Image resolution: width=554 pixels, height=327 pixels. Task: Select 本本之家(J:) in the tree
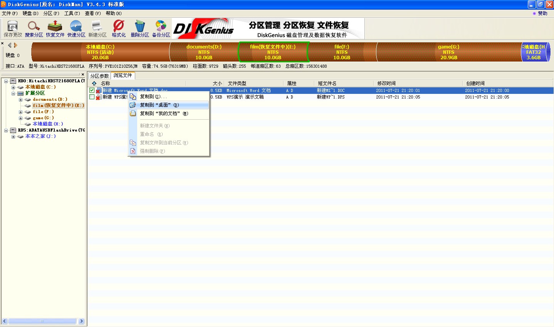coord(40,137)
